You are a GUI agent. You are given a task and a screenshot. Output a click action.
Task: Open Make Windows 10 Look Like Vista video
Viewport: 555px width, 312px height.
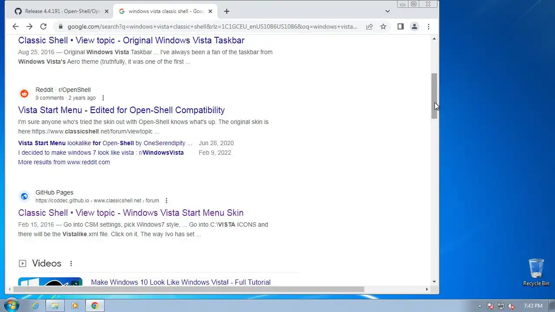coord(181,282)
